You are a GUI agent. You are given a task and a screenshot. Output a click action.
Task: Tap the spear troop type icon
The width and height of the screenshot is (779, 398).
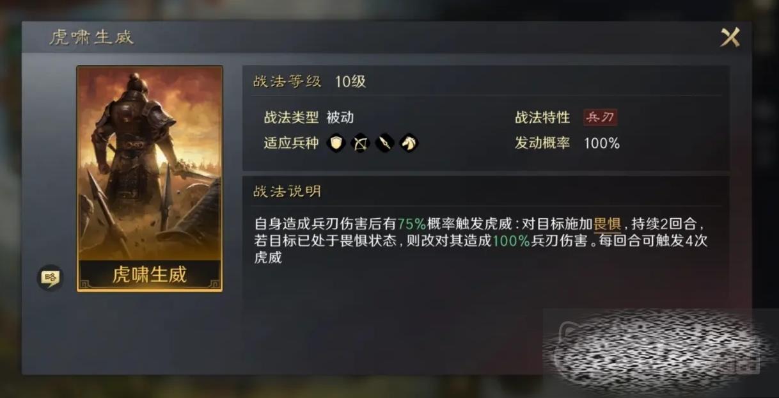(384, 143)
